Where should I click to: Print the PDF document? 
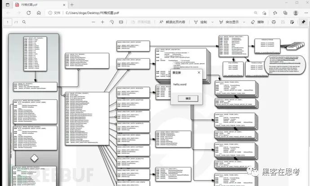274,22
